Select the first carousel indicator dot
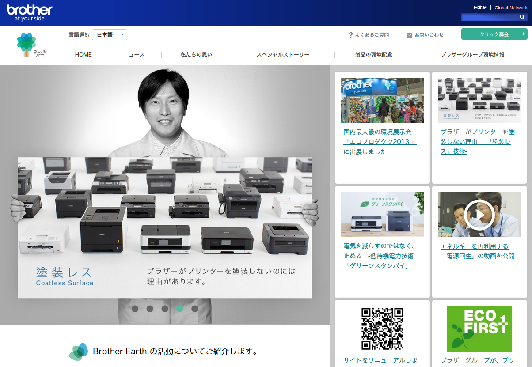This screenshot has width=532, height=367. (135, 309)
